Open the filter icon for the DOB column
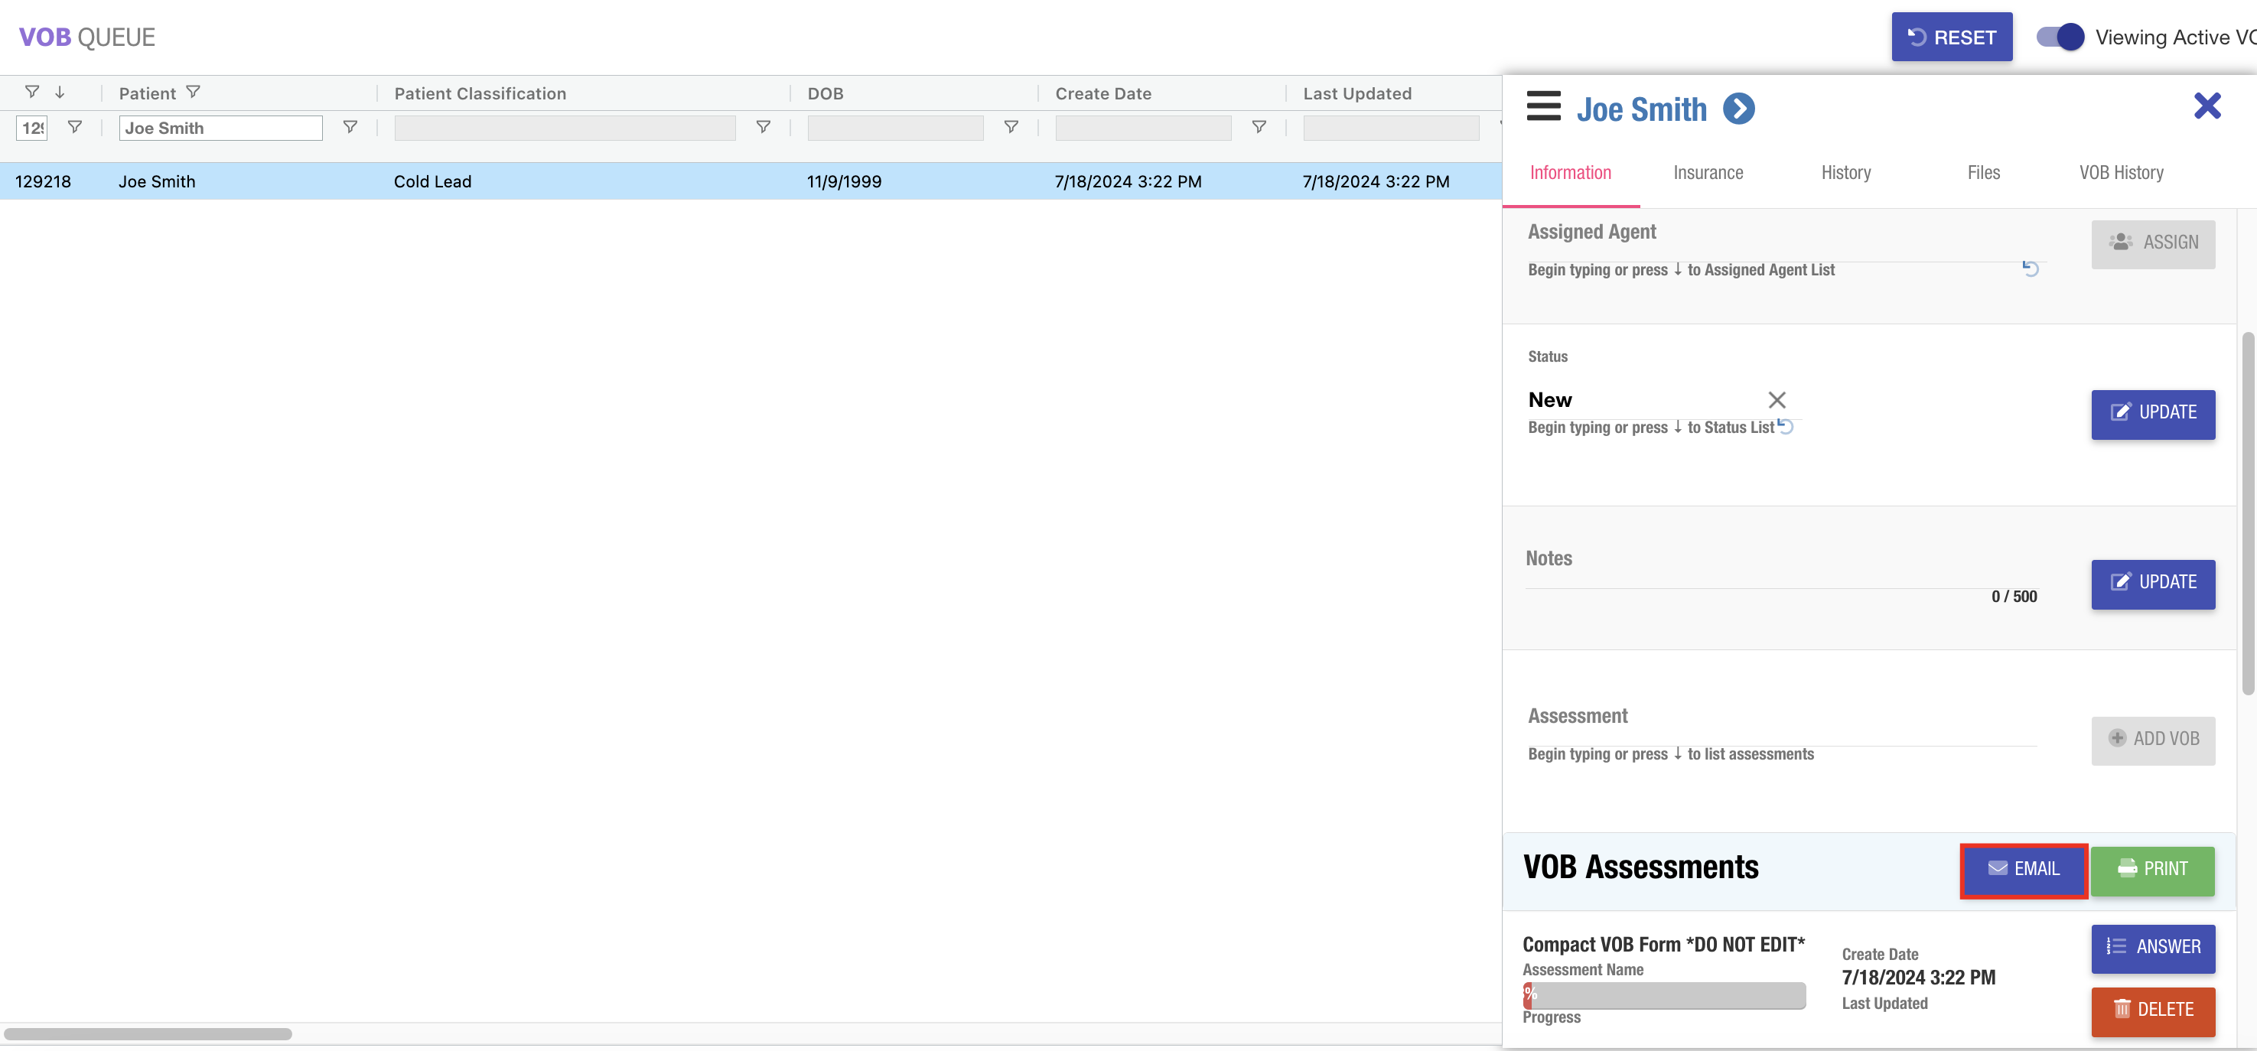The image size is (2257, 1051). 1010,128
